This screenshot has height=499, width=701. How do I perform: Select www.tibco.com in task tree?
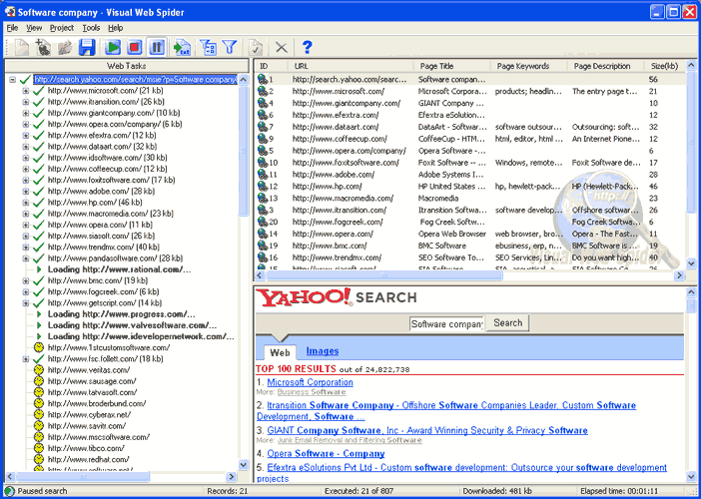tap(86, 448)
